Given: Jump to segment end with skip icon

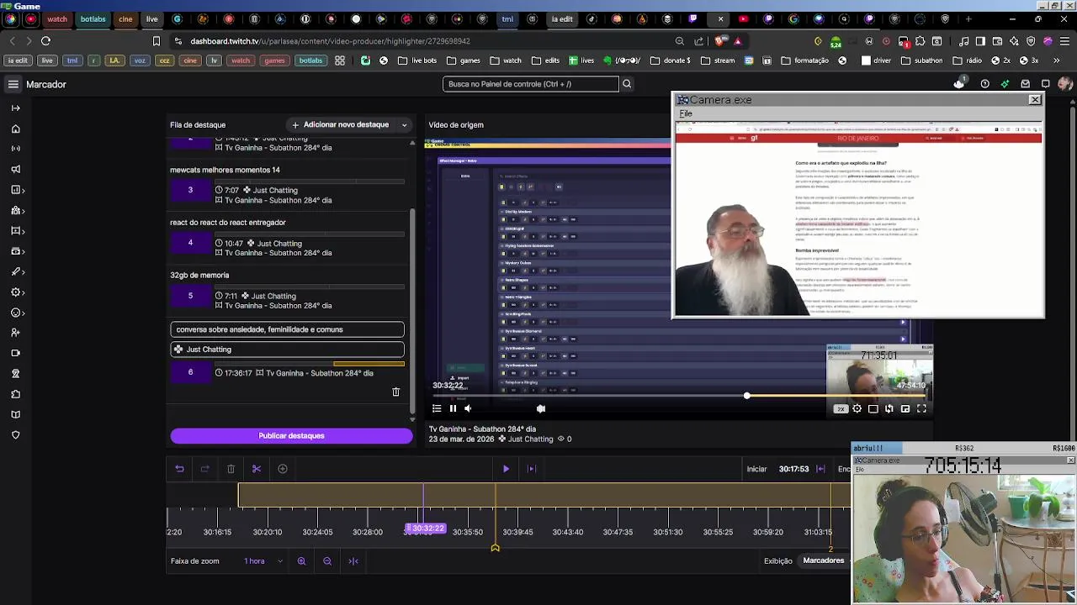Looking at the screenshot, I should (x=531, y=469).
